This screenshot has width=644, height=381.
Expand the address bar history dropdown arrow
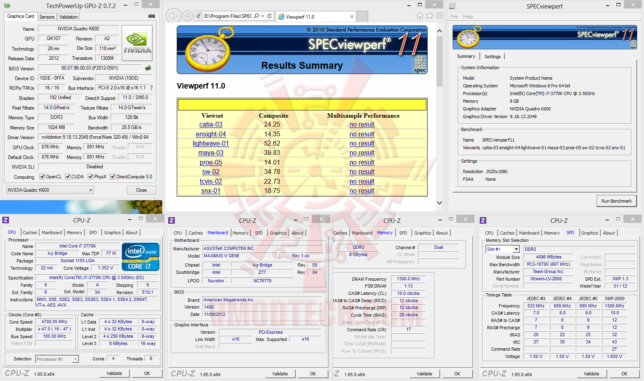tap(263, 16)
